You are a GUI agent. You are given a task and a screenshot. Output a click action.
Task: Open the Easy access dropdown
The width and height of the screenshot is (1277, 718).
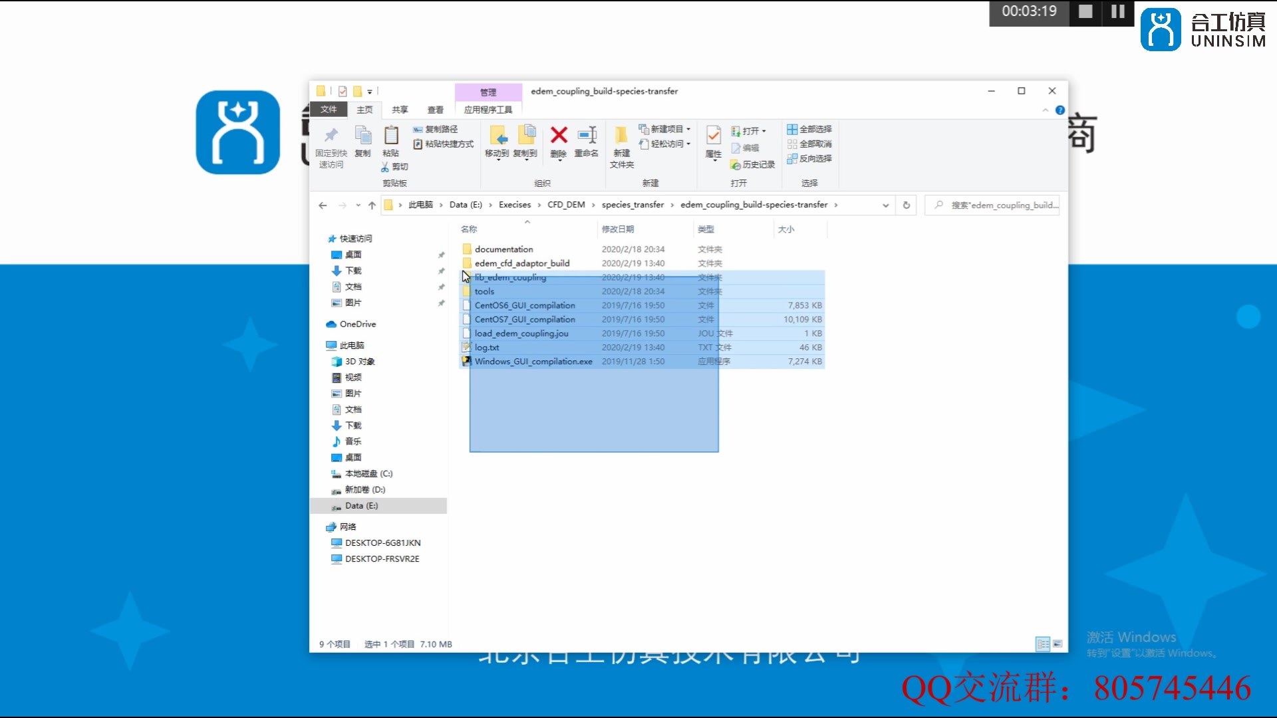tap(665, 144)
